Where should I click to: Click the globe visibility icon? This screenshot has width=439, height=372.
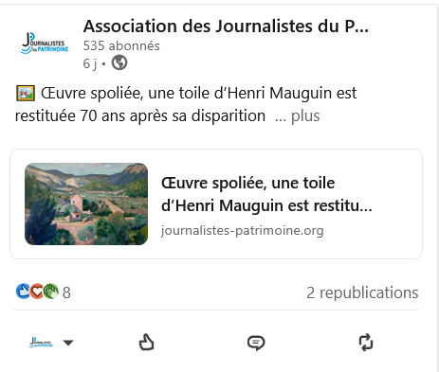pyautogui.click(x=119, y=62)
